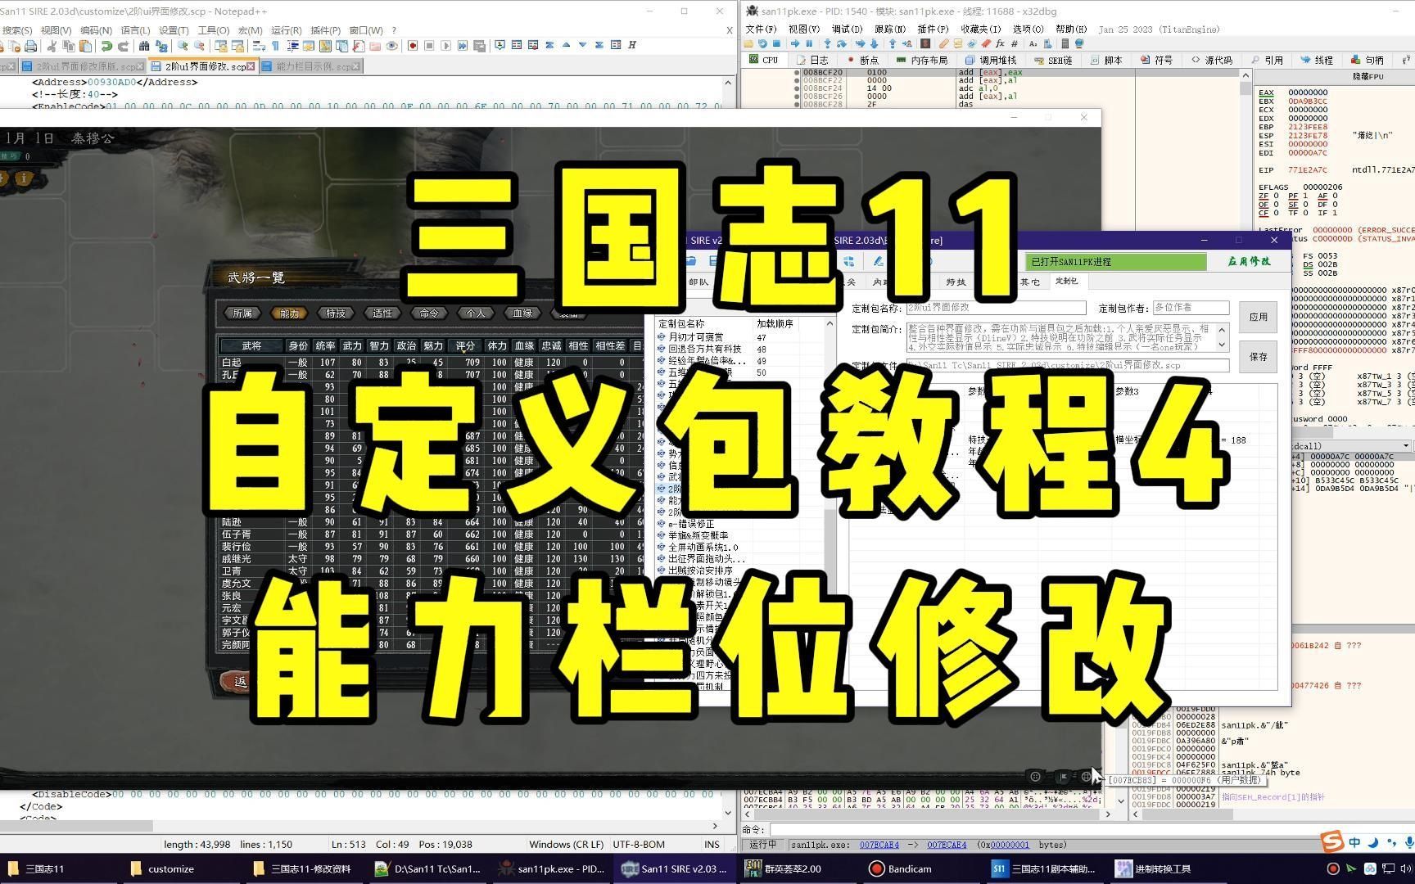Click the 定制包名称 input field in SIRE
This screenshot has width=1415, height=884.
coord(996,308)
